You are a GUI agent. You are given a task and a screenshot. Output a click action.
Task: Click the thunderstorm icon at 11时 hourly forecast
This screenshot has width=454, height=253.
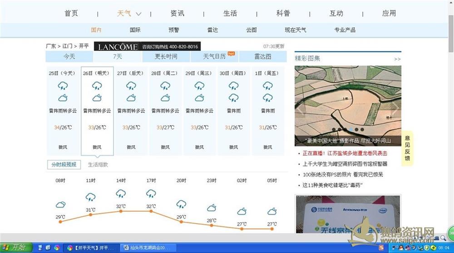90,197
